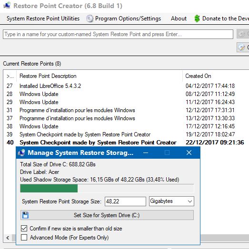The image size is (249, 249).
Task: Close the Manage System Restore Storage dialog
Action: click(x=189, y=153)
